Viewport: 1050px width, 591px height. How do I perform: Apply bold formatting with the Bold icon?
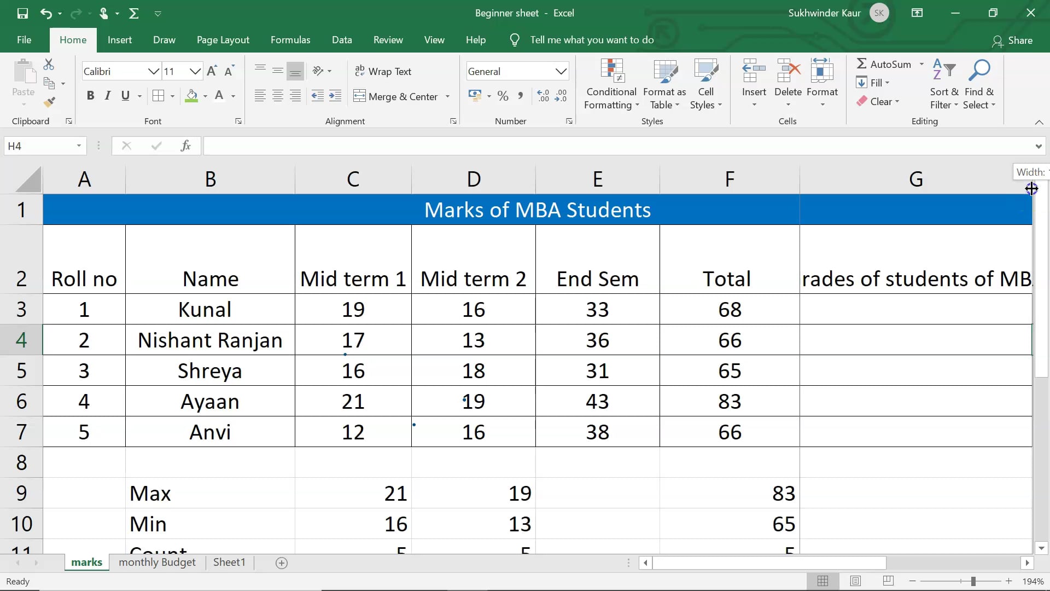90,96
